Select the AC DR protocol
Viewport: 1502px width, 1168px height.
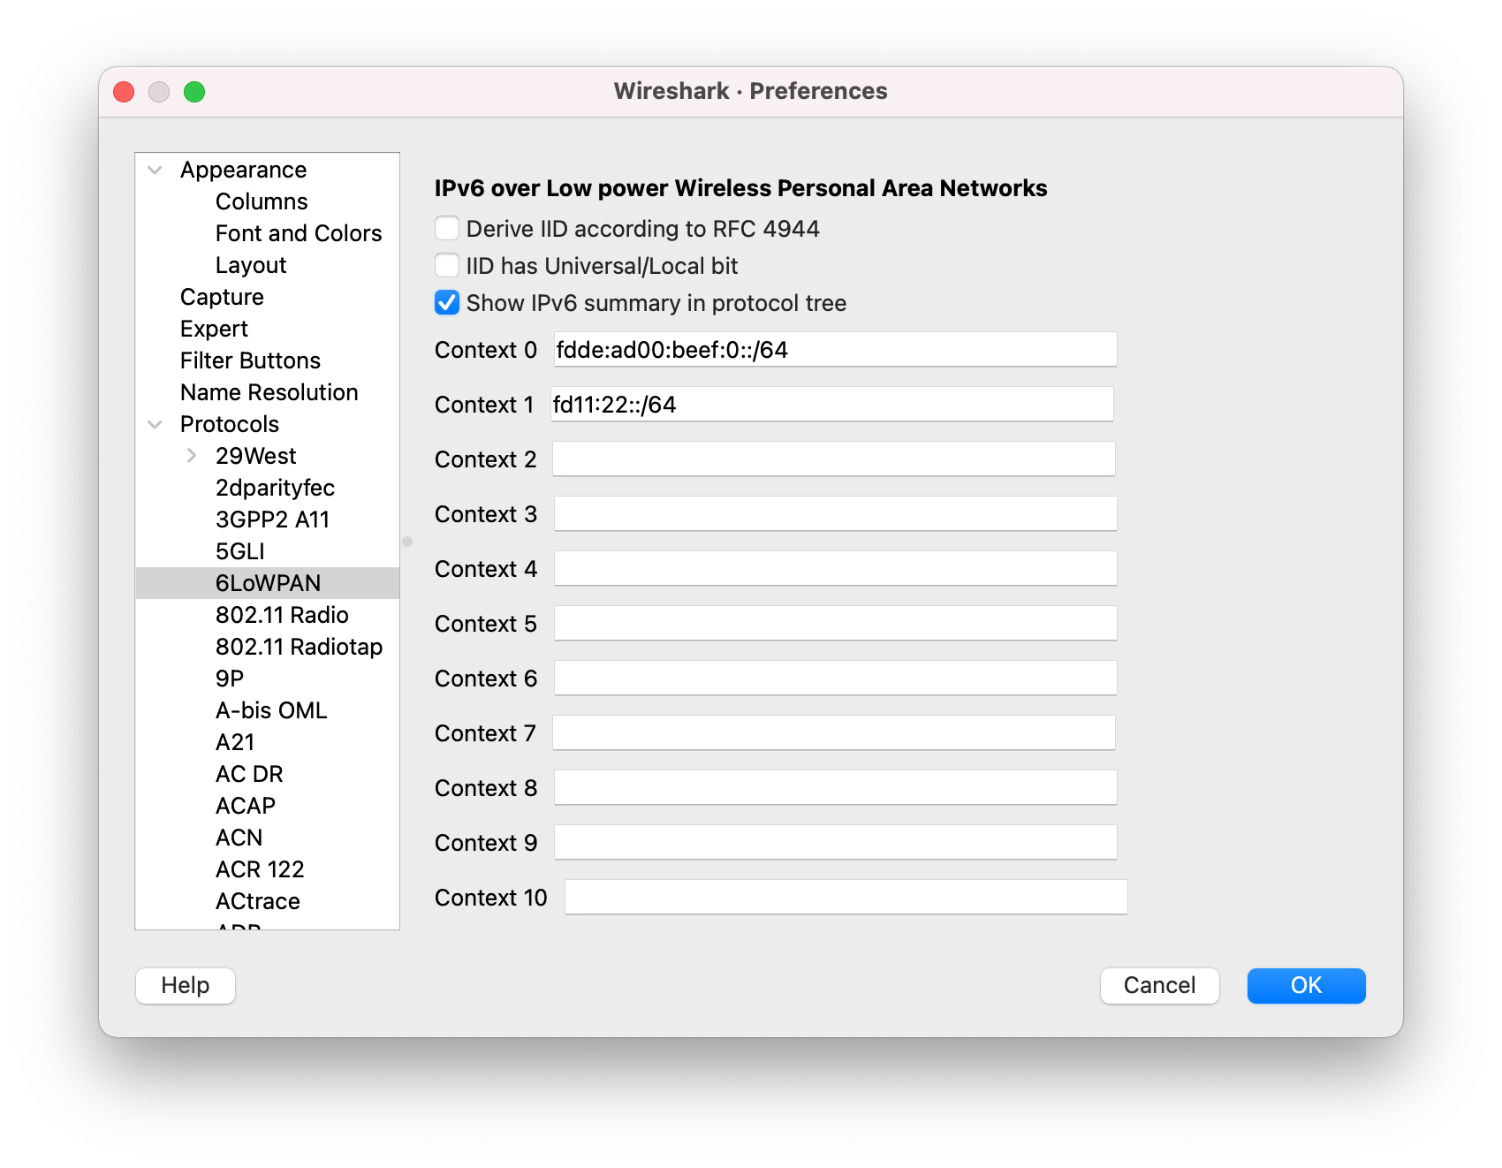249,774
